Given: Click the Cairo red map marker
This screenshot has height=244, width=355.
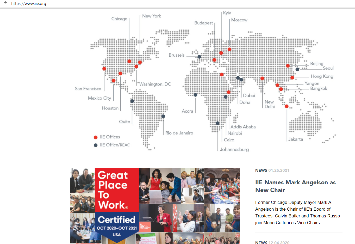Looking at the screenshot, I should coord(222,75).
